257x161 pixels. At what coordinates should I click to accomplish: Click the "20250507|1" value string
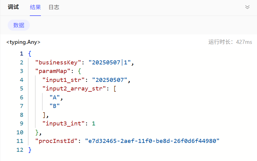pyautogui.click(x=110, y=63)
